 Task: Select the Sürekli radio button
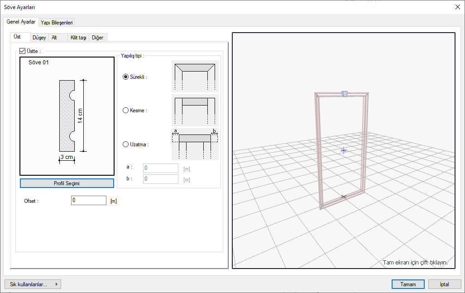click(x=126, y=77)
